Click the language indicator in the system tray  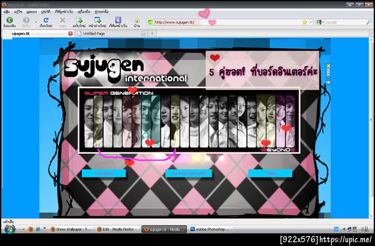point(336,229)
